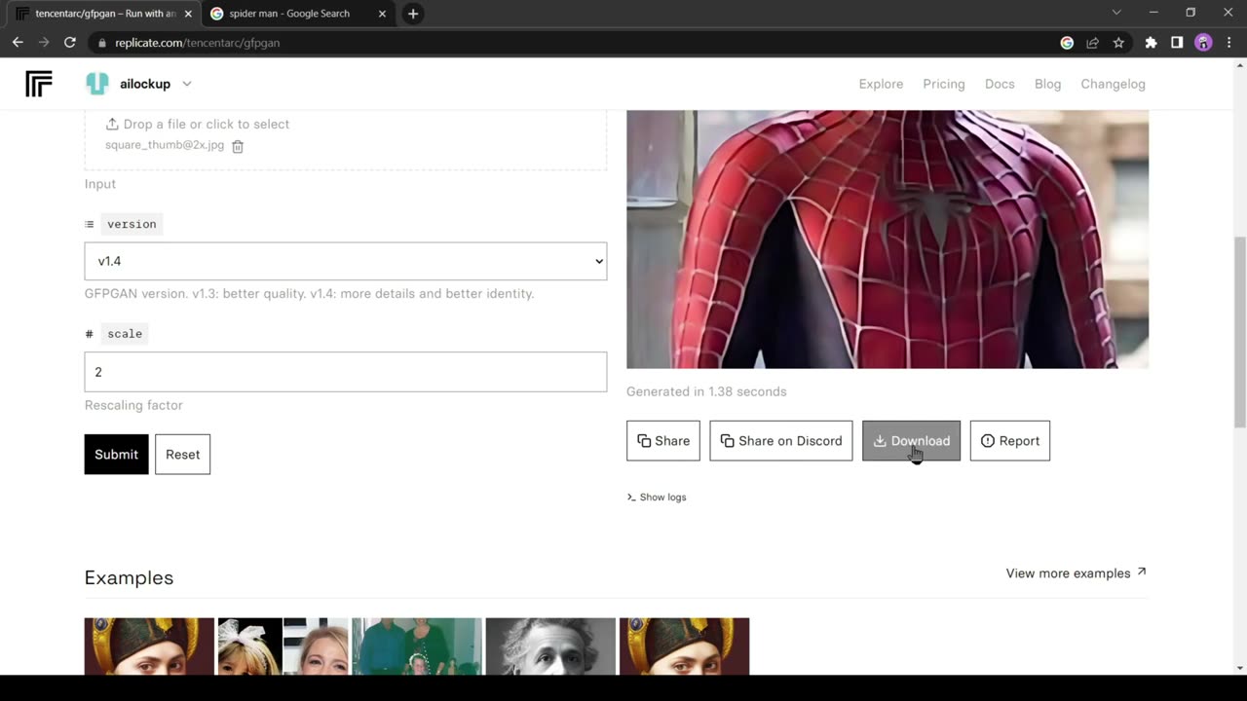The image size is (1247, 701).
Task: Open the GFPGAN version v1.4 dropdown
Action: (x=346, y=261)
